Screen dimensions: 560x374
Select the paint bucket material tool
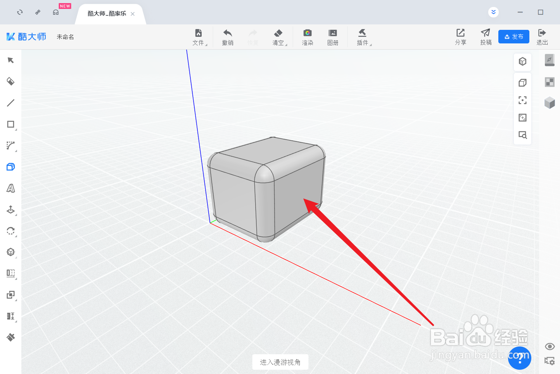[x=10, y=81]
